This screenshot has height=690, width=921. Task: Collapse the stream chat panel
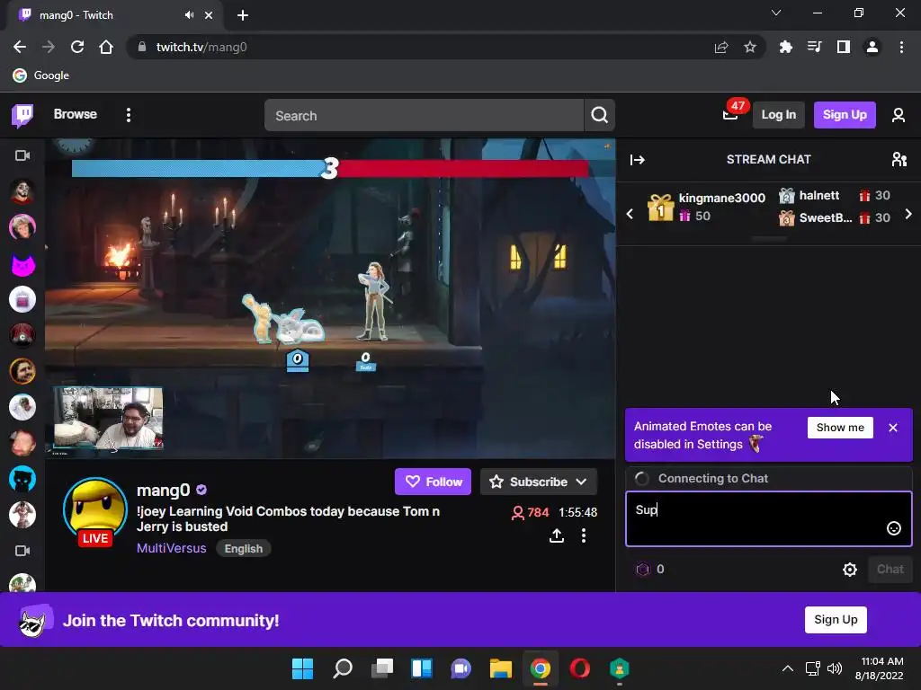tap(638, 160)
